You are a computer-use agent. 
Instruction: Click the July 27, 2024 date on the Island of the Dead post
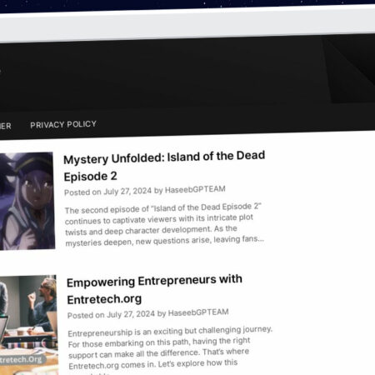point(127,191)
